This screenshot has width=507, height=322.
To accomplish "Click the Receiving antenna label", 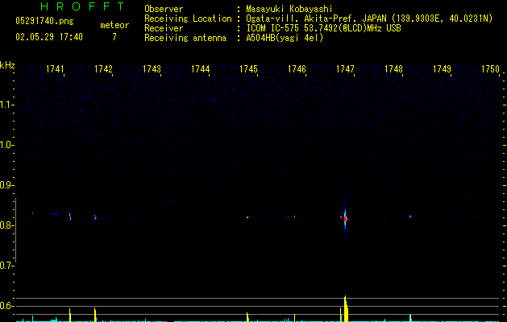I will 185,38.
